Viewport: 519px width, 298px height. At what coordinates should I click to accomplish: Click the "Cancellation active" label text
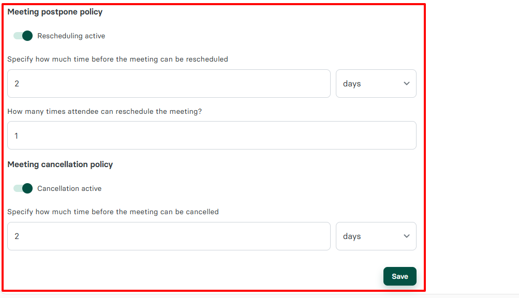tap(69, 188)
